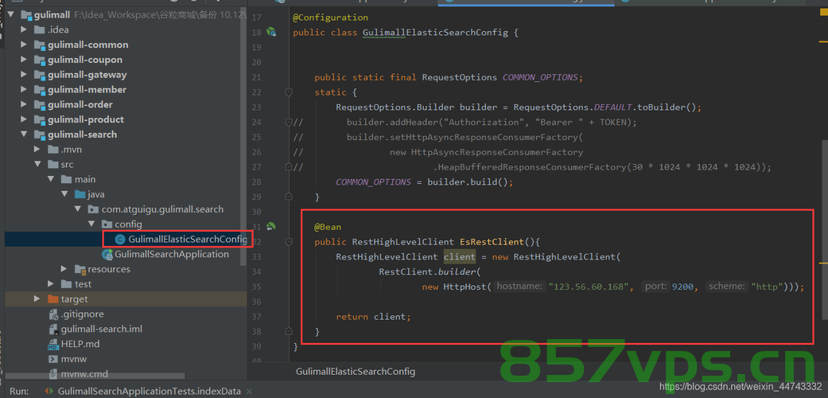Click the orange target folder icon
The height and width of the screenshot is (398, 828).
(x=52, y=299)
